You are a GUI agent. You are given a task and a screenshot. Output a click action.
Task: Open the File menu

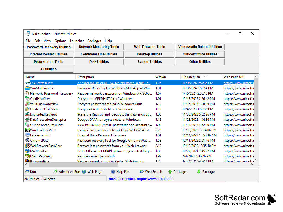click(28, 41)
